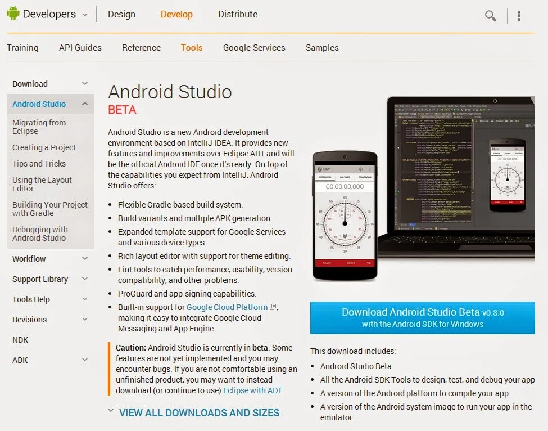Open Creating a Project sidebar item
This screenshot has width=548, height=431.
click(44, 147)
